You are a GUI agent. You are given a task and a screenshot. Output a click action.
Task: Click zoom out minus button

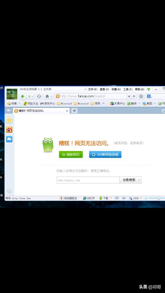coord(146,198)
